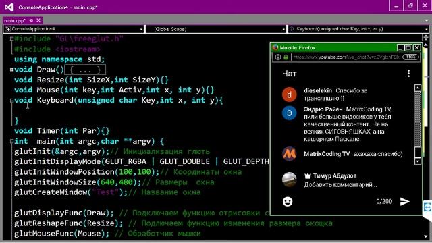Click the TeamViewer side panel icon
This screenshot has width=432, height=243.
click(427, 207)
